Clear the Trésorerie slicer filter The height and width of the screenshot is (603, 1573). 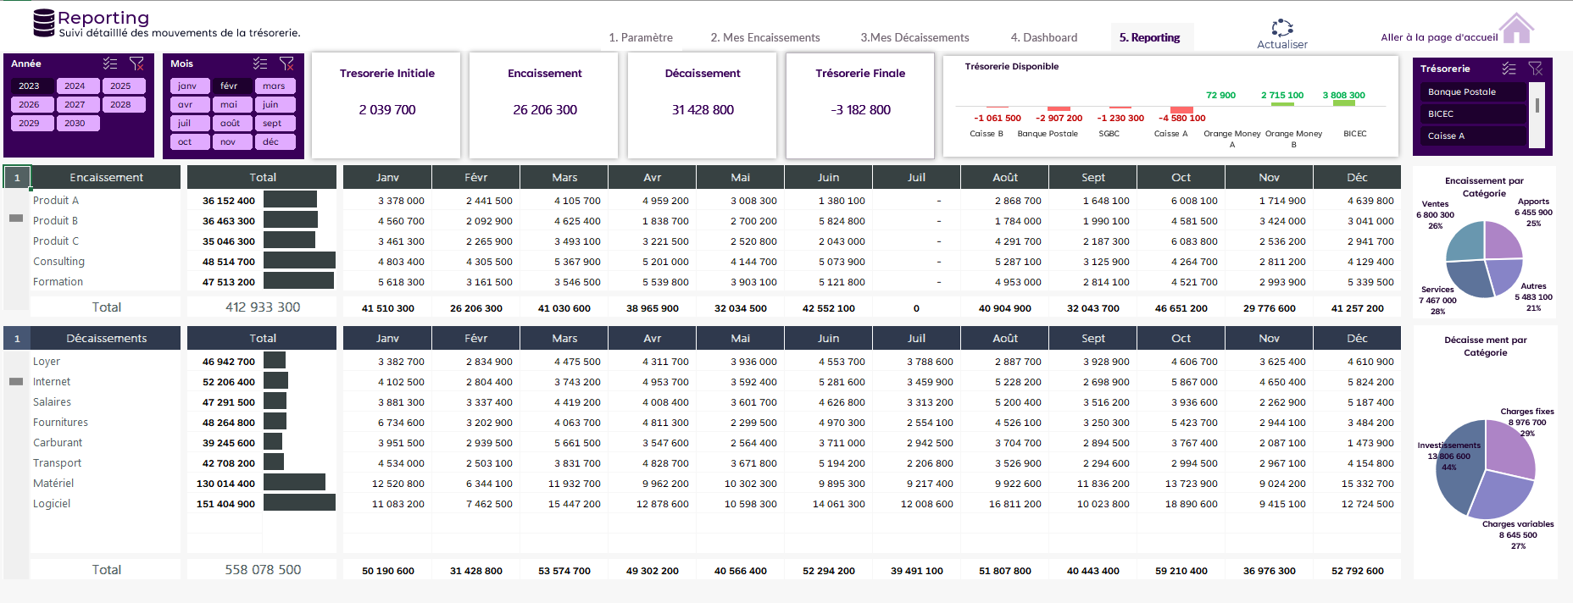pos(1535,69)
